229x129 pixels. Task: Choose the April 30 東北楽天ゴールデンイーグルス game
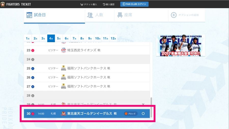pos(87,114)
